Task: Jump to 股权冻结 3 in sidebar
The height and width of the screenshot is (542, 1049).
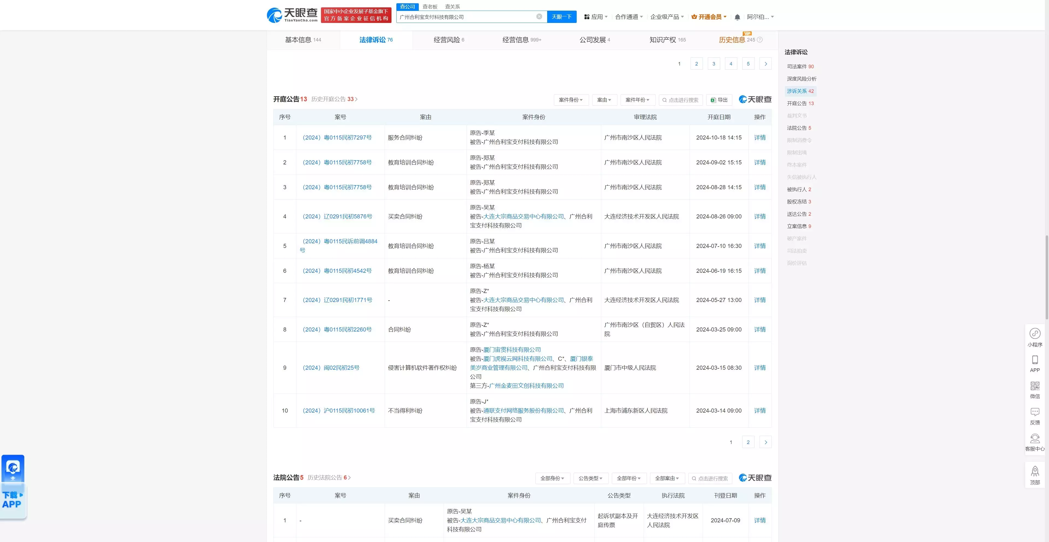Action: pos(799,202)
